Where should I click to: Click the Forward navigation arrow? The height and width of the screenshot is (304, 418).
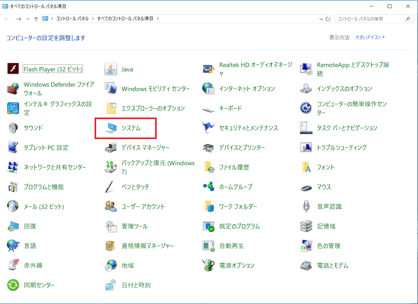point(19,19)
